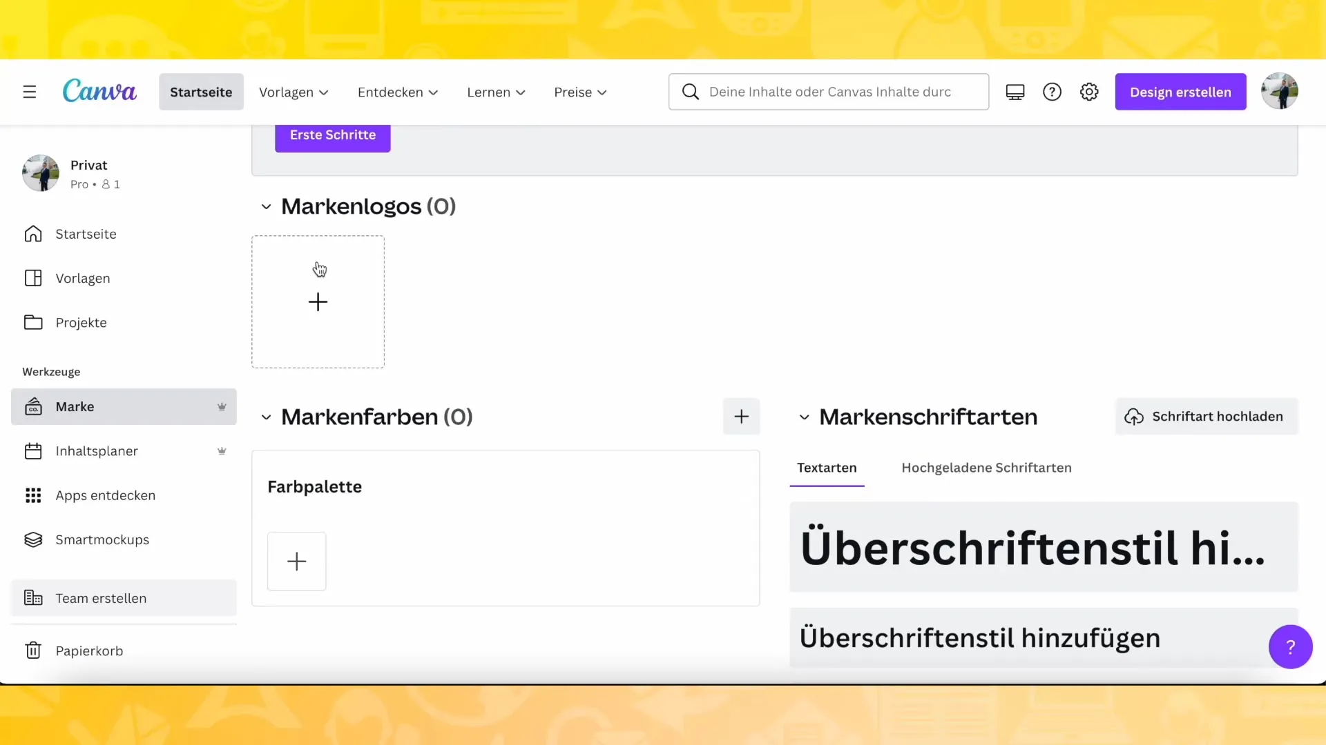
Task: Click the crown icon next to Inhaltsplaner
Action: point(222,451)
